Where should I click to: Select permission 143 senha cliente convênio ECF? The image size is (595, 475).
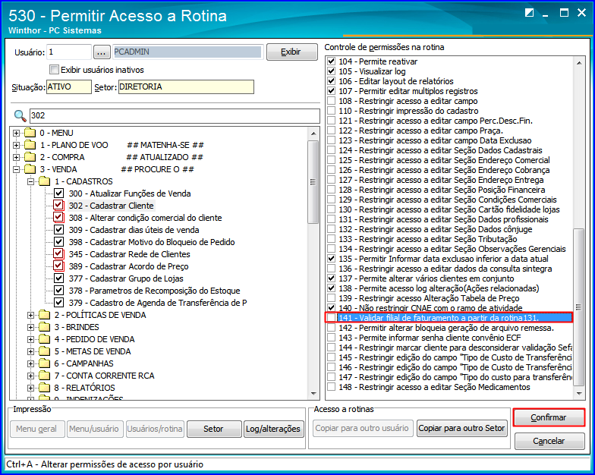430,338
